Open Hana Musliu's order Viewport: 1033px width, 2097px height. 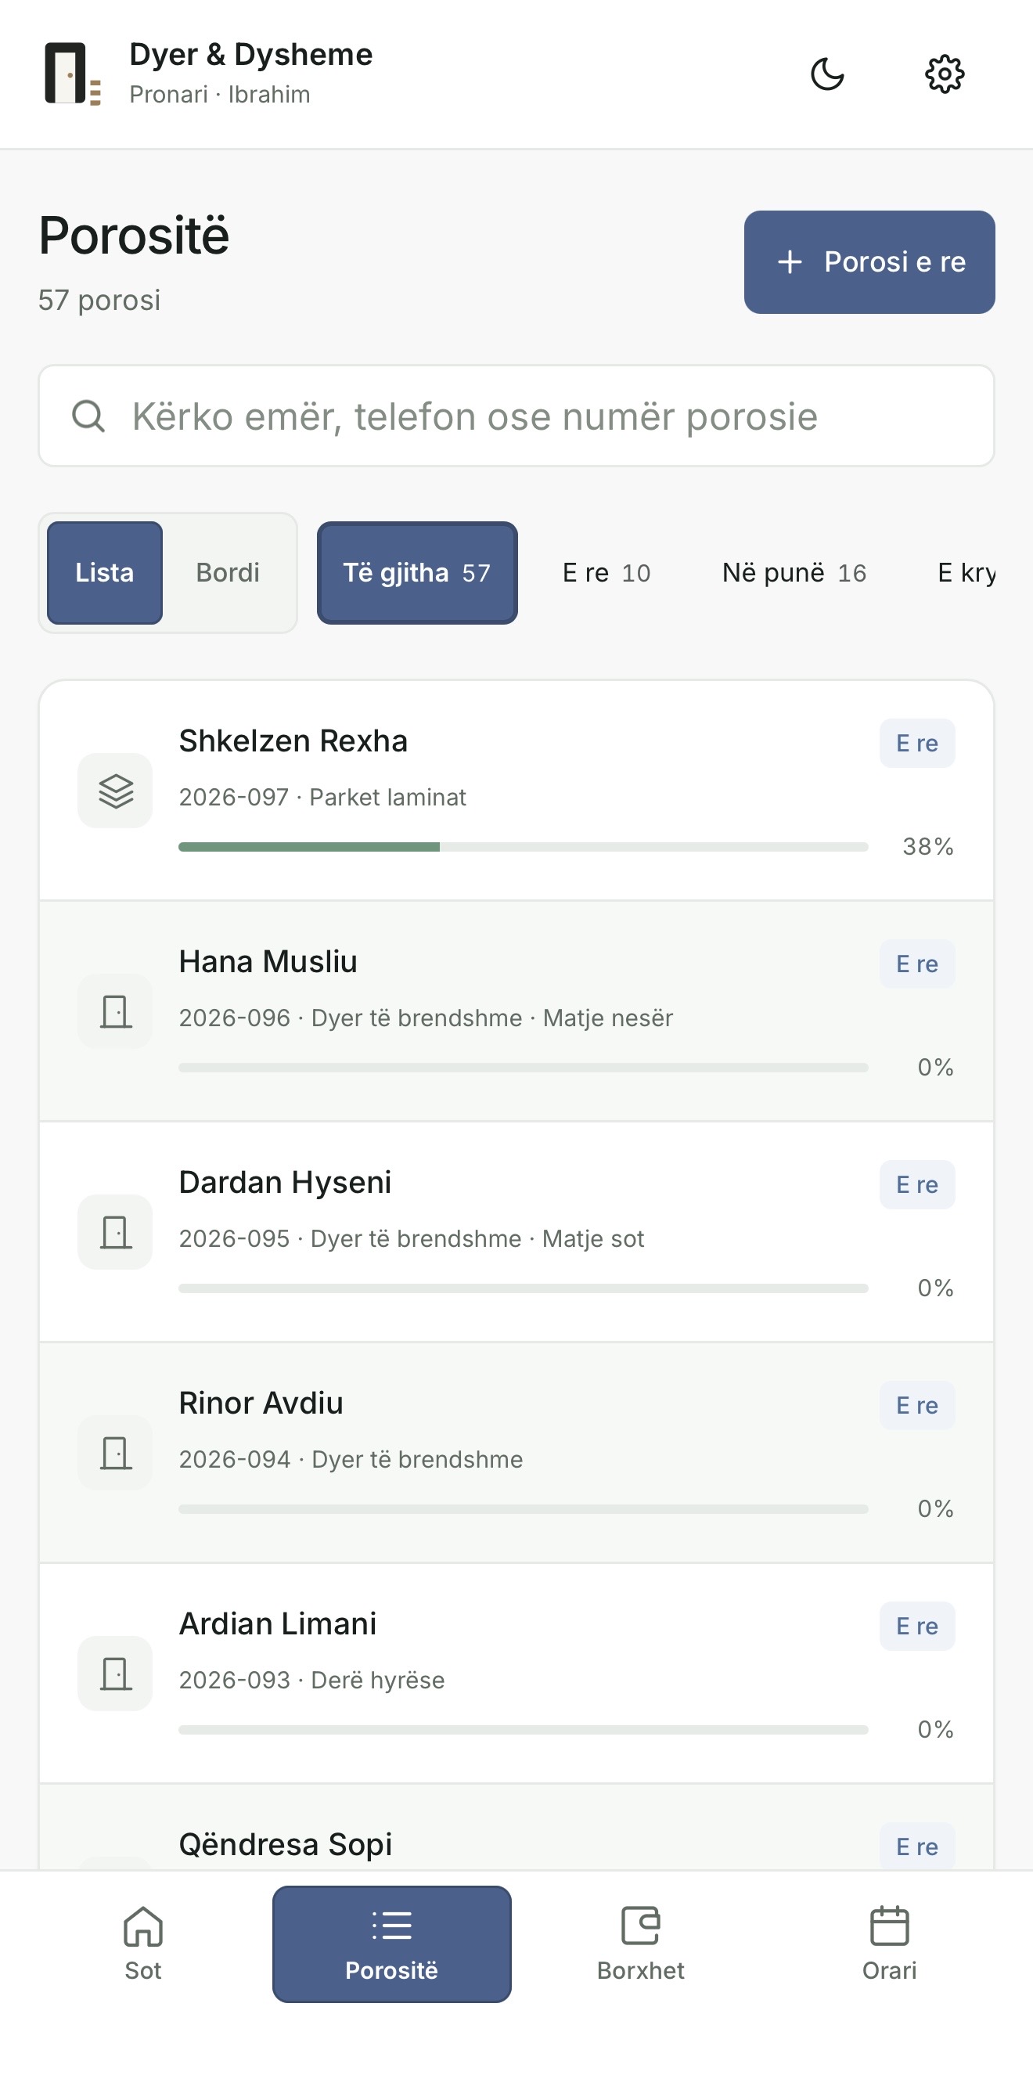516,1011
